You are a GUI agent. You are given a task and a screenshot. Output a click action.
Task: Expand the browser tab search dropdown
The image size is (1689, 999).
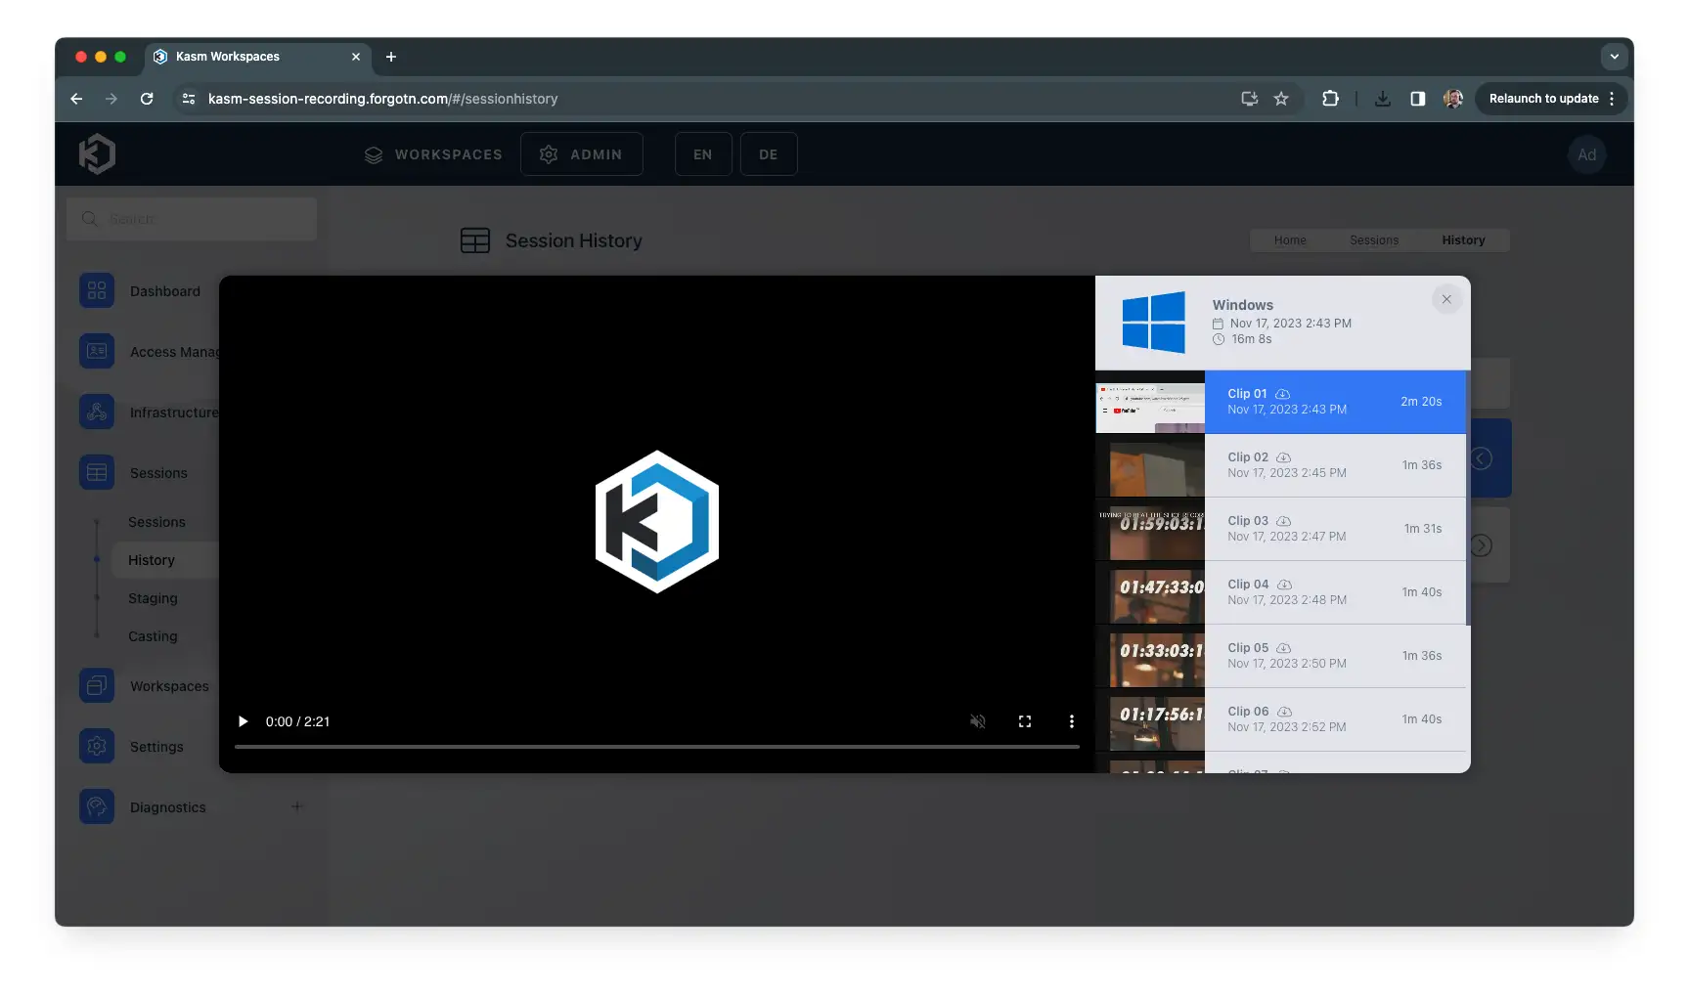point(1614,57)
